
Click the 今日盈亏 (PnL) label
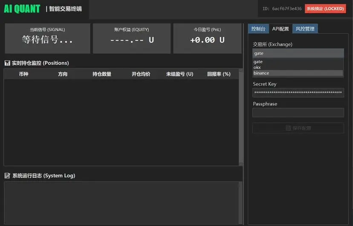207,29
